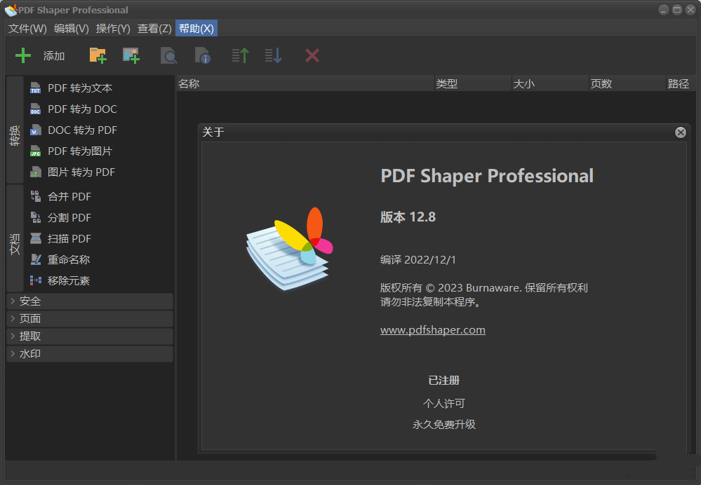The image size is (701, 485).
Task: Close the 关于 dialog
Action: pos(680,132)
